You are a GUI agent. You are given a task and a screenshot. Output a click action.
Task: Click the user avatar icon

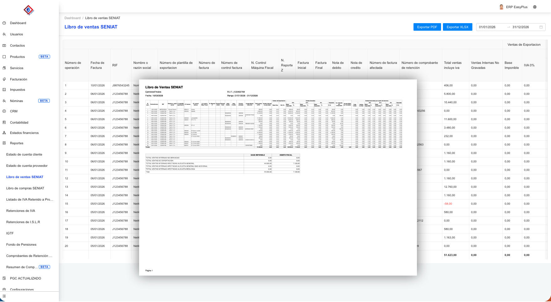pos(502,7)
